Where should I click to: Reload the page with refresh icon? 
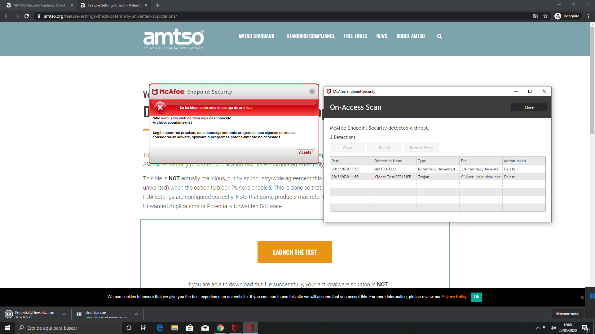pyautogui.click(x=27, y=16)
